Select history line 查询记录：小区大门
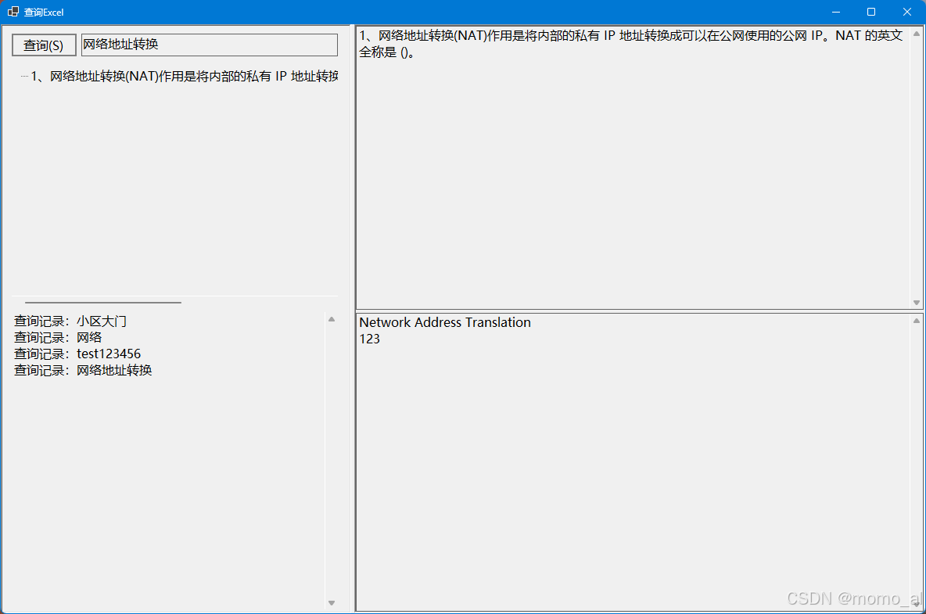This screenshot has height=614, width=926. 70,321
